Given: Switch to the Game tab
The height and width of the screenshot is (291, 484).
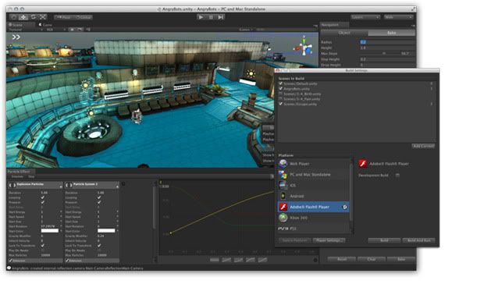Looking at the screenshot, I should coord(46,25).
